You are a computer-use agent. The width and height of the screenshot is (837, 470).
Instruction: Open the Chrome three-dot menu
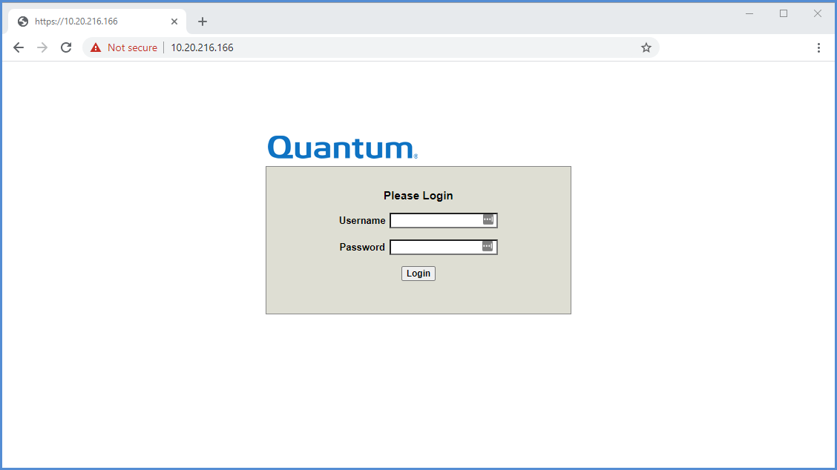pos(818,47)
